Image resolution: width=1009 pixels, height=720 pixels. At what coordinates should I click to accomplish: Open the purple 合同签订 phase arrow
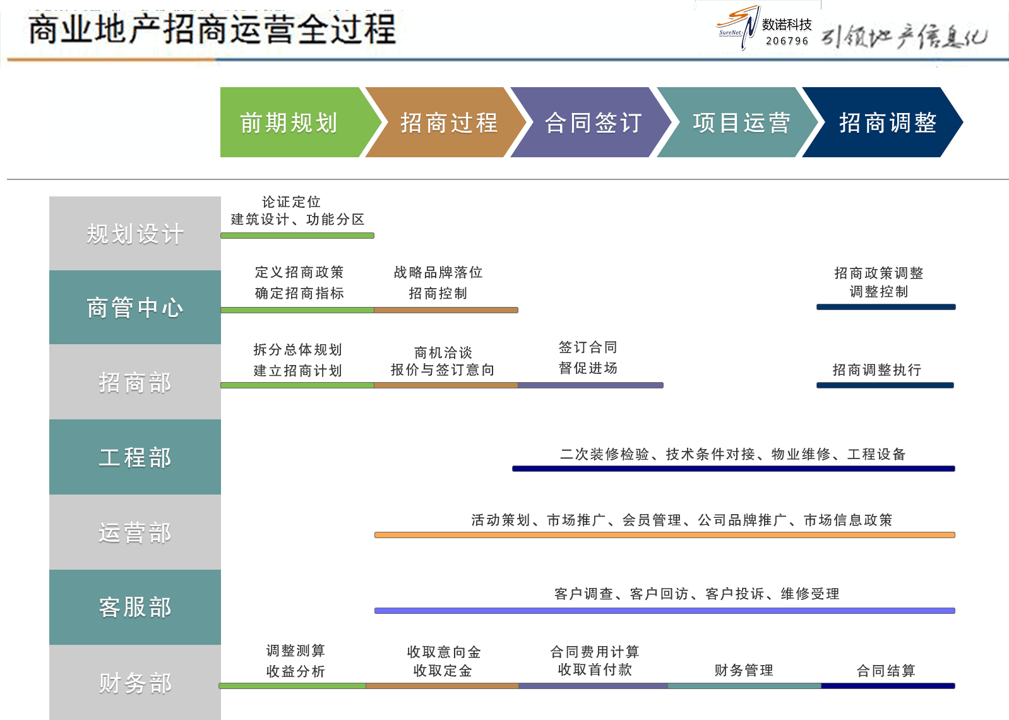594,123
